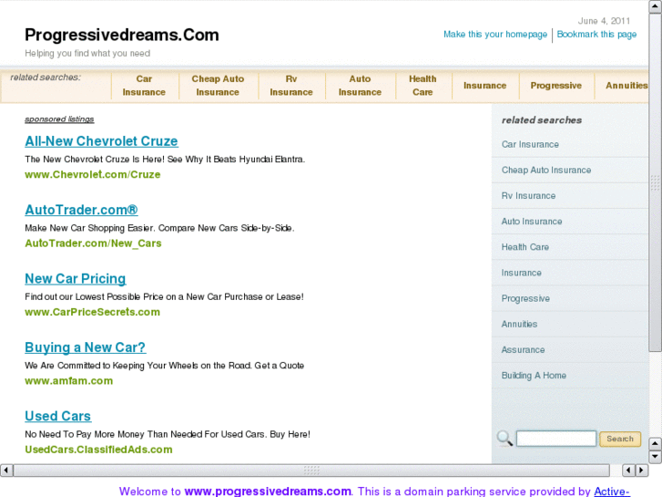Visit UsedCars.ClassifiedAds.com green URL

click(98, 450)
